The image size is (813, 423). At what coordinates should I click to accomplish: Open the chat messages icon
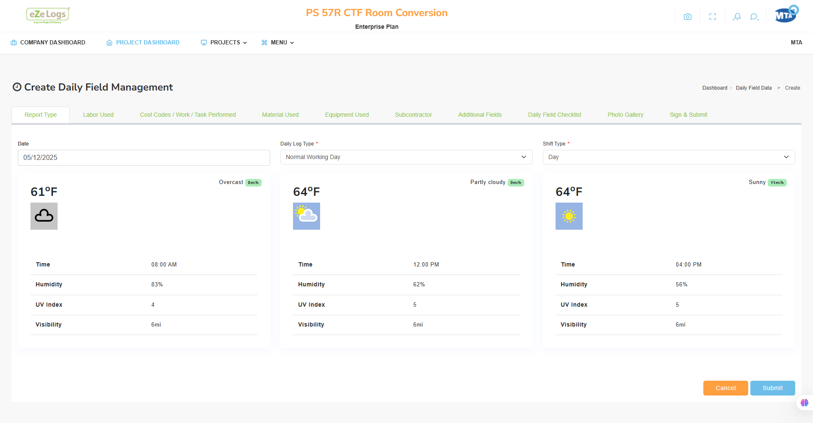pyautogui.click(x=754, y=16)
